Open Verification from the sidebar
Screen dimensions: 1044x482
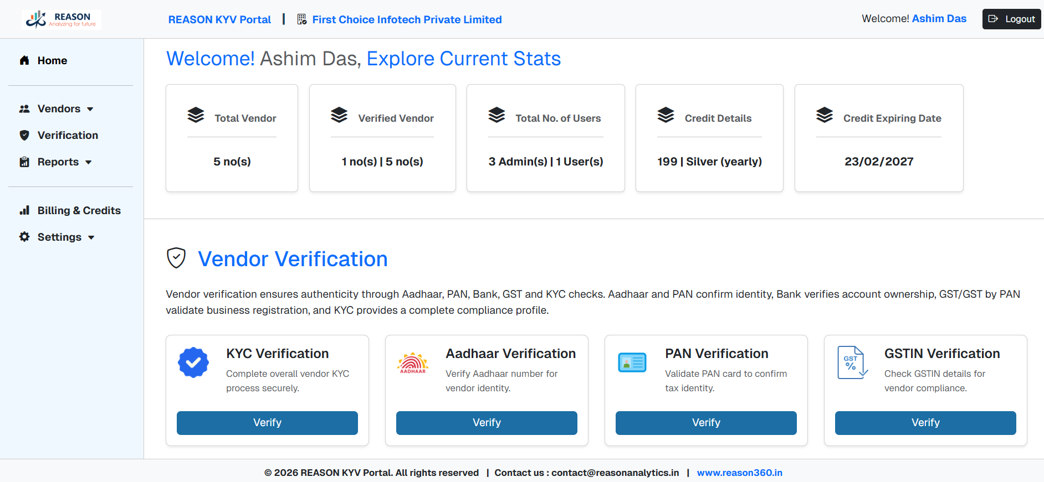coord(68,136)
